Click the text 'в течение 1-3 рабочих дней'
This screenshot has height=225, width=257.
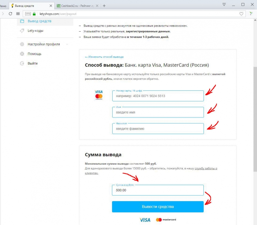[148, 37]
